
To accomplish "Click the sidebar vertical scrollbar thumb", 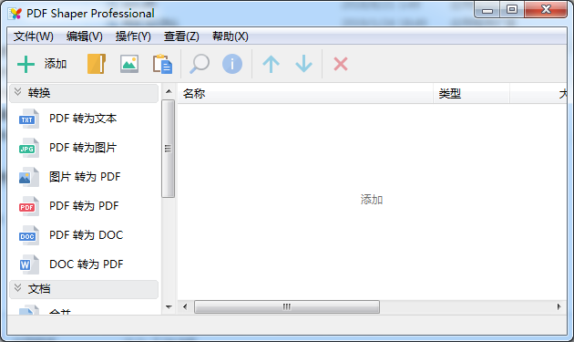I will pyautogui.click(x=168, y=149).
